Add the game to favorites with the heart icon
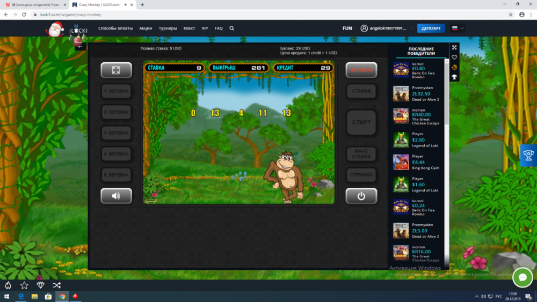The image size is (537, 302). pos(454,57)
